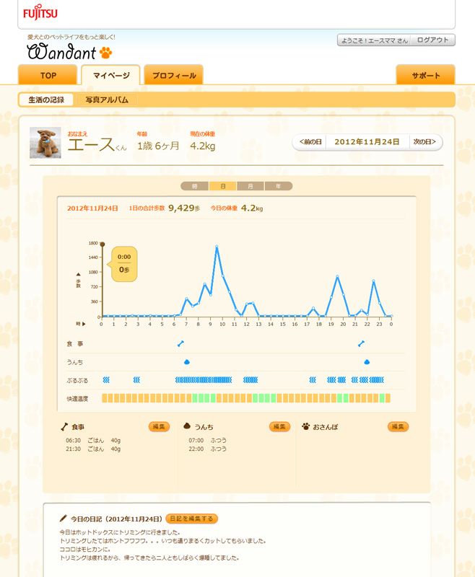Select the 22:00 poop marker icon on chart
Viewport: 475px width, 577px height.
[x=367, y=361]
